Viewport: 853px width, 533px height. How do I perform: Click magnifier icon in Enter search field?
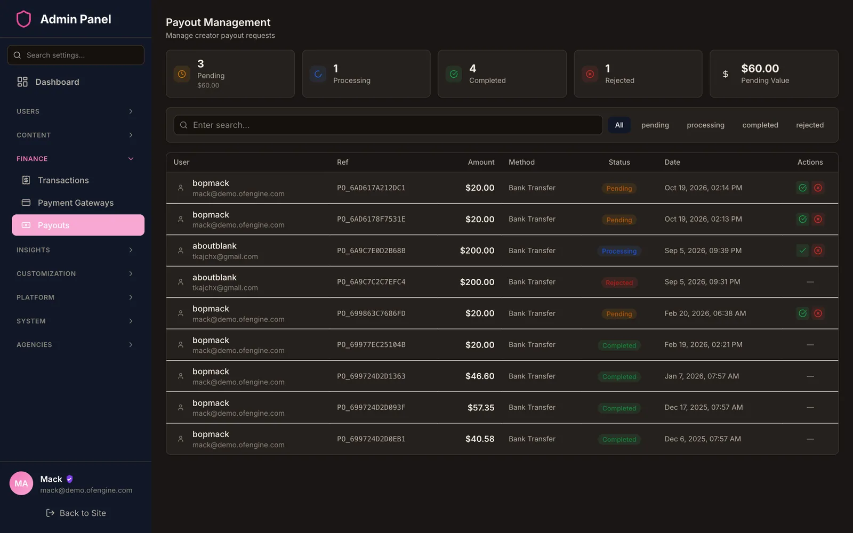click(183, 125)
